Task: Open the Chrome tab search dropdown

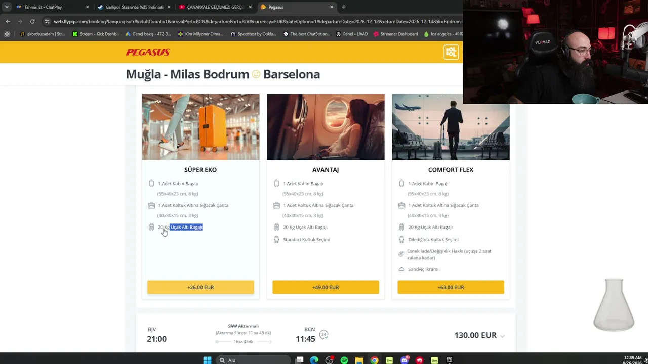Action: pos(7,7)
